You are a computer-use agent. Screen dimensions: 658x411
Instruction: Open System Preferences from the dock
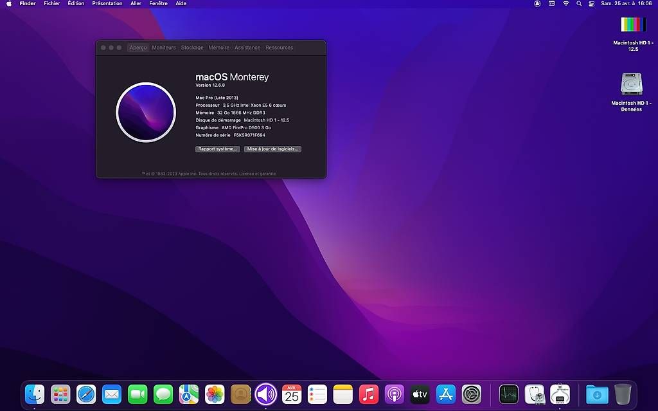point(472,395)
